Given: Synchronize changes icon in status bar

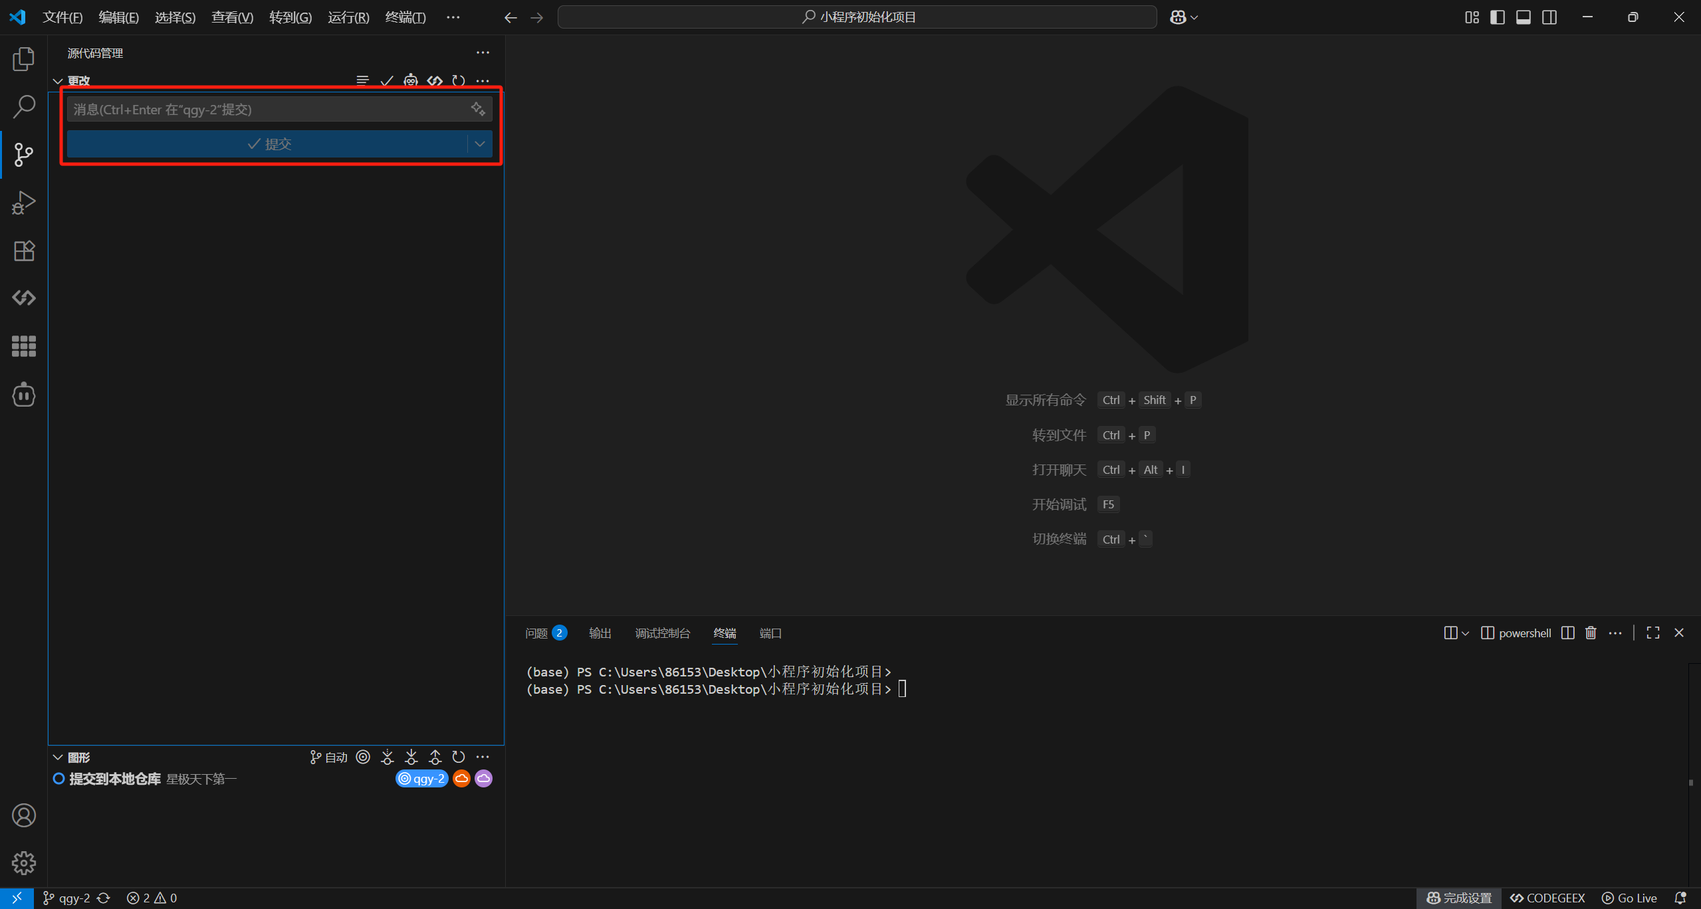Looking at the screenshot, I should click(x=104, y=898).
